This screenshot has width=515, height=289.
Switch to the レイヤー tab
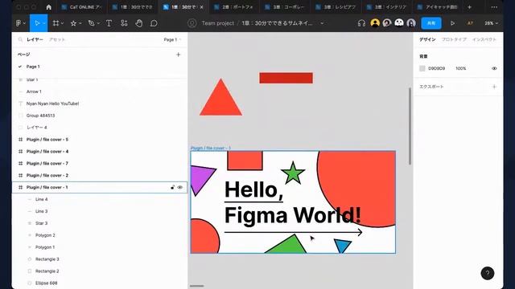click(x=35, y=39)
